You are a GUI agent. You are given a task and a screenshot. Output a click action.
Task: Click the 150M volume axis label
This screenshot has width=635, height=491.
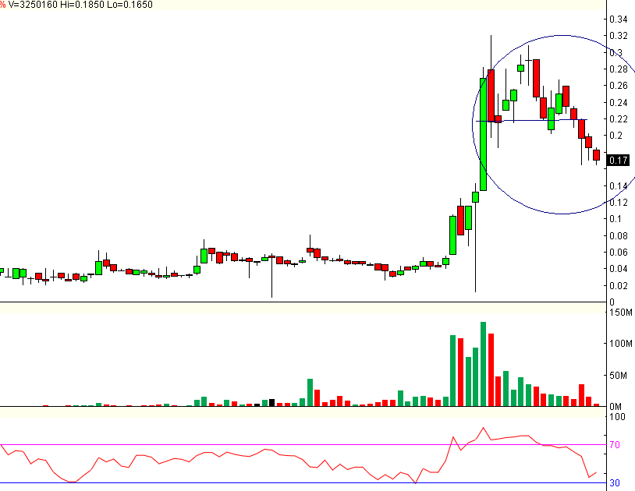620,313
